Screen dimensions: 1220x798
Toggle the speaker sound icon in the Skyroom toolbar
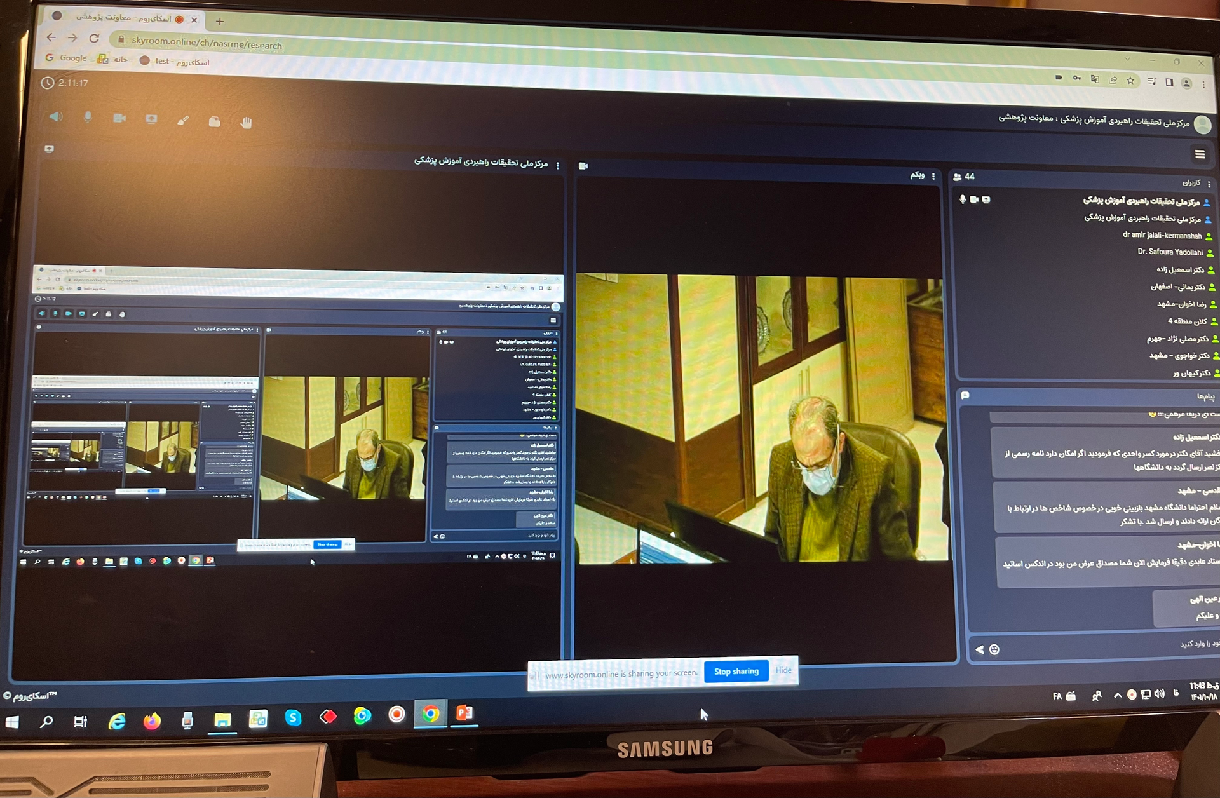point(56,117)
